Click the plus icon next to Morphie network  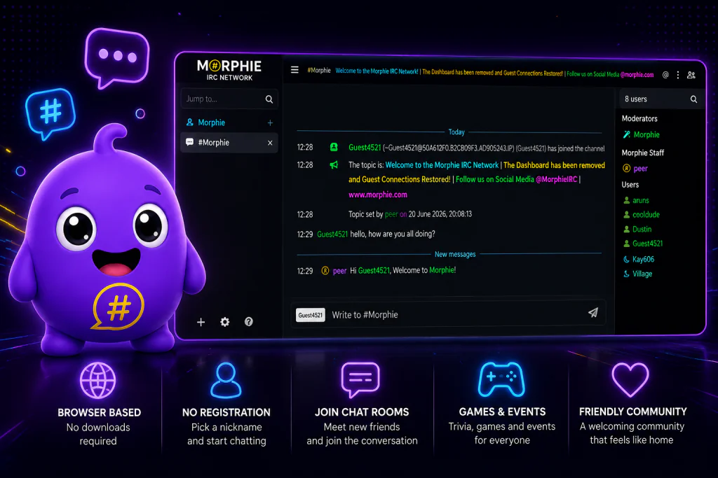[x=270, y=123]
